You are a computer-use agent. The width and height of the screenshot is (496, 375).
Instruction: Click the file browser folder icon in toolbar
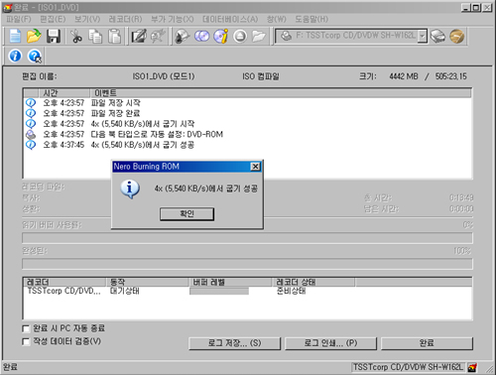click(x=259, y=36)
